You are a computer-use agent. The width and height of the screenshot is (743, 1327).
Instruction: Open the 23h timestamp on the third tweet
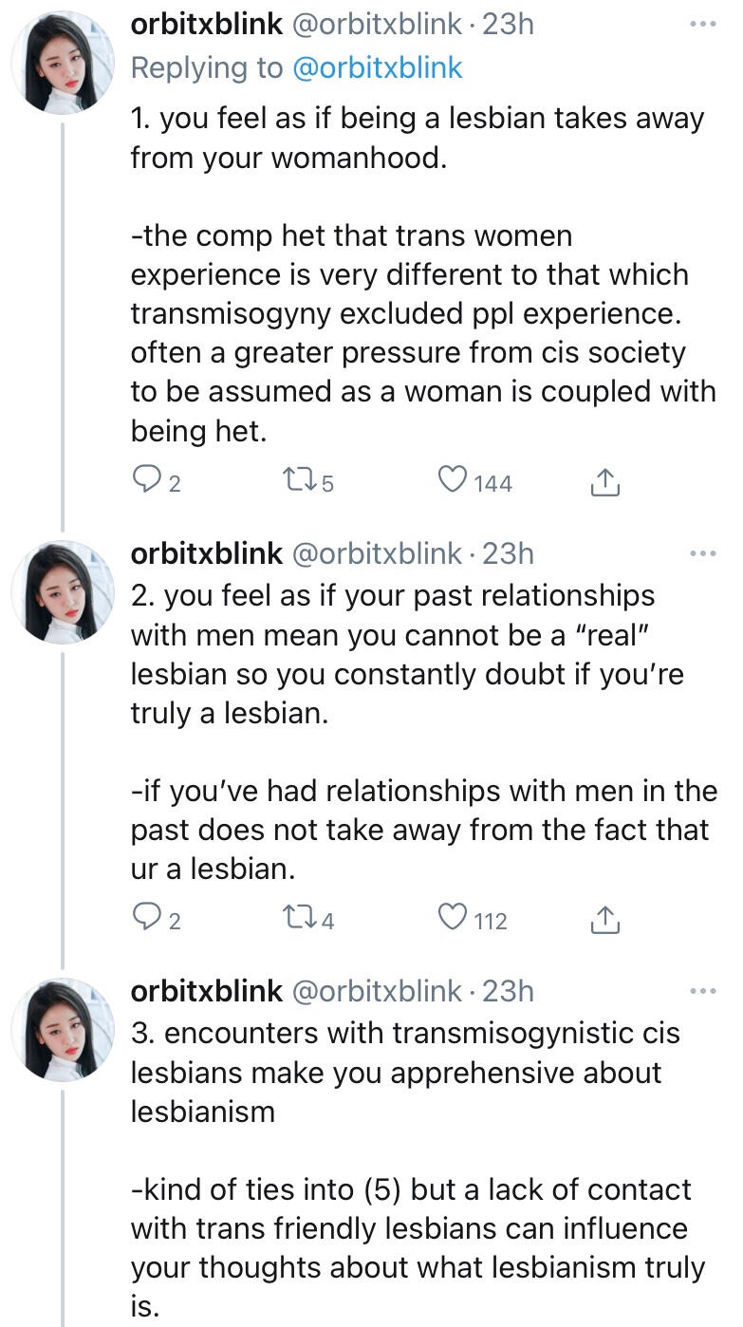(x=509, y=991)
